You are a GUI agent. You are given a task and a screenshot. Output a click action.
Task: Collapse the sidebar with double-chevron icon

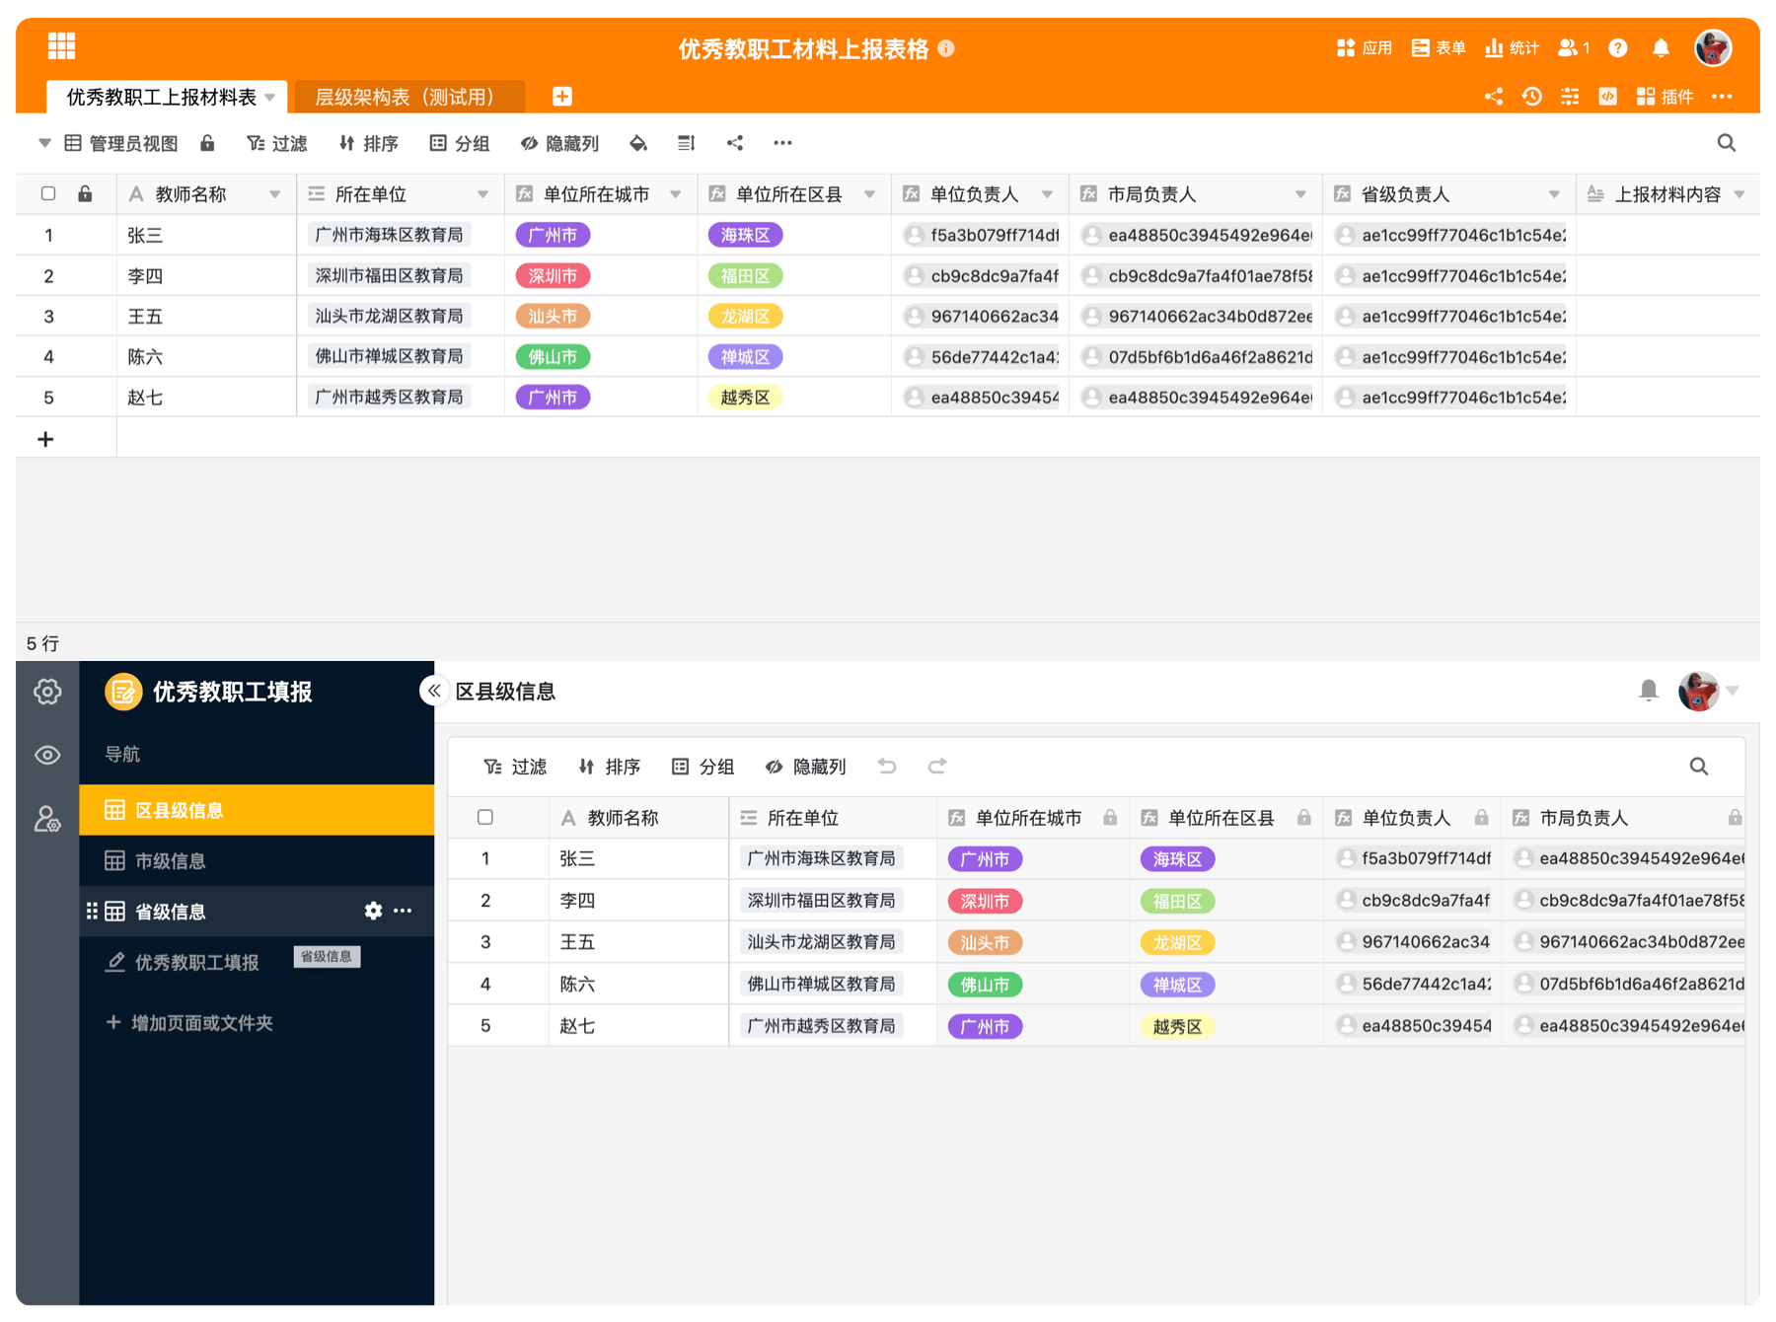point(433,691)
